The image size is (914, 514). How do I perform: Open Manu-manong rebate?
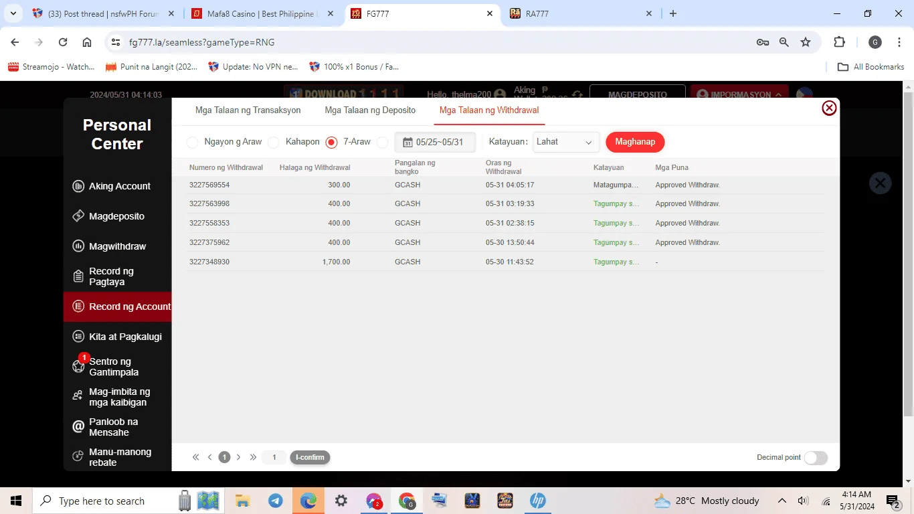tap(117, 457)
